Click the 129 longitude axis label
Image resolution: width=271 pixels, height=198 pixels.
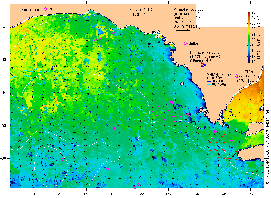[32, 194]
